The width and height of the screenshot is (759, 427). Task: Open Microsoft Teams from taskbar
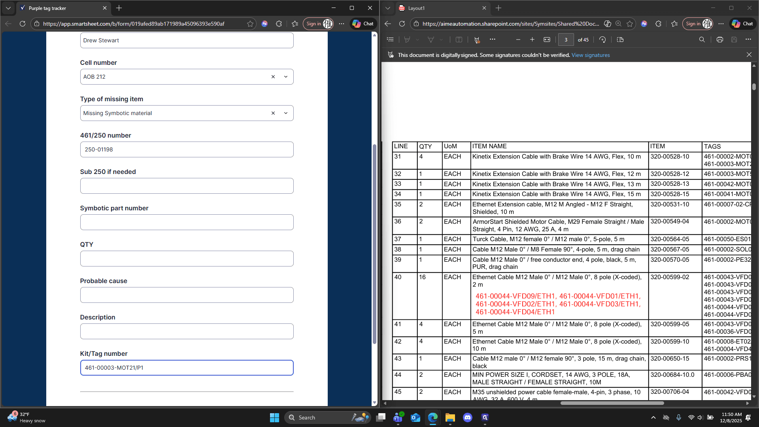click(x=398, y=418)
